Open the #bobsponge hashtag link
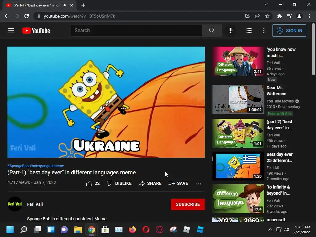 point(40,166)
